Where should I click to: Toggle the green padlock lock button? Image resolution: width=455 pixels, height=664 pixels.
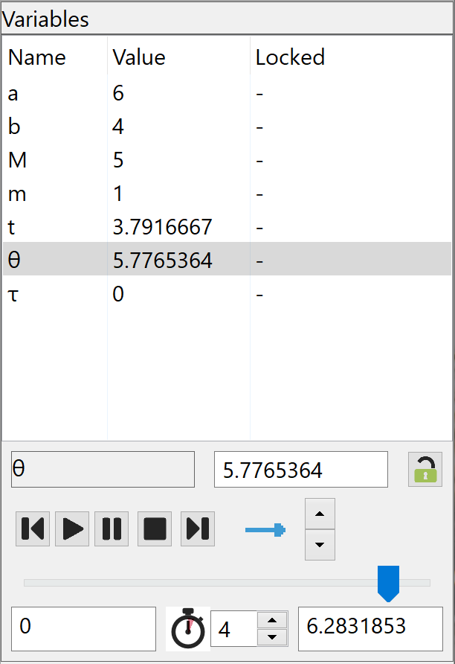(425, 470)
